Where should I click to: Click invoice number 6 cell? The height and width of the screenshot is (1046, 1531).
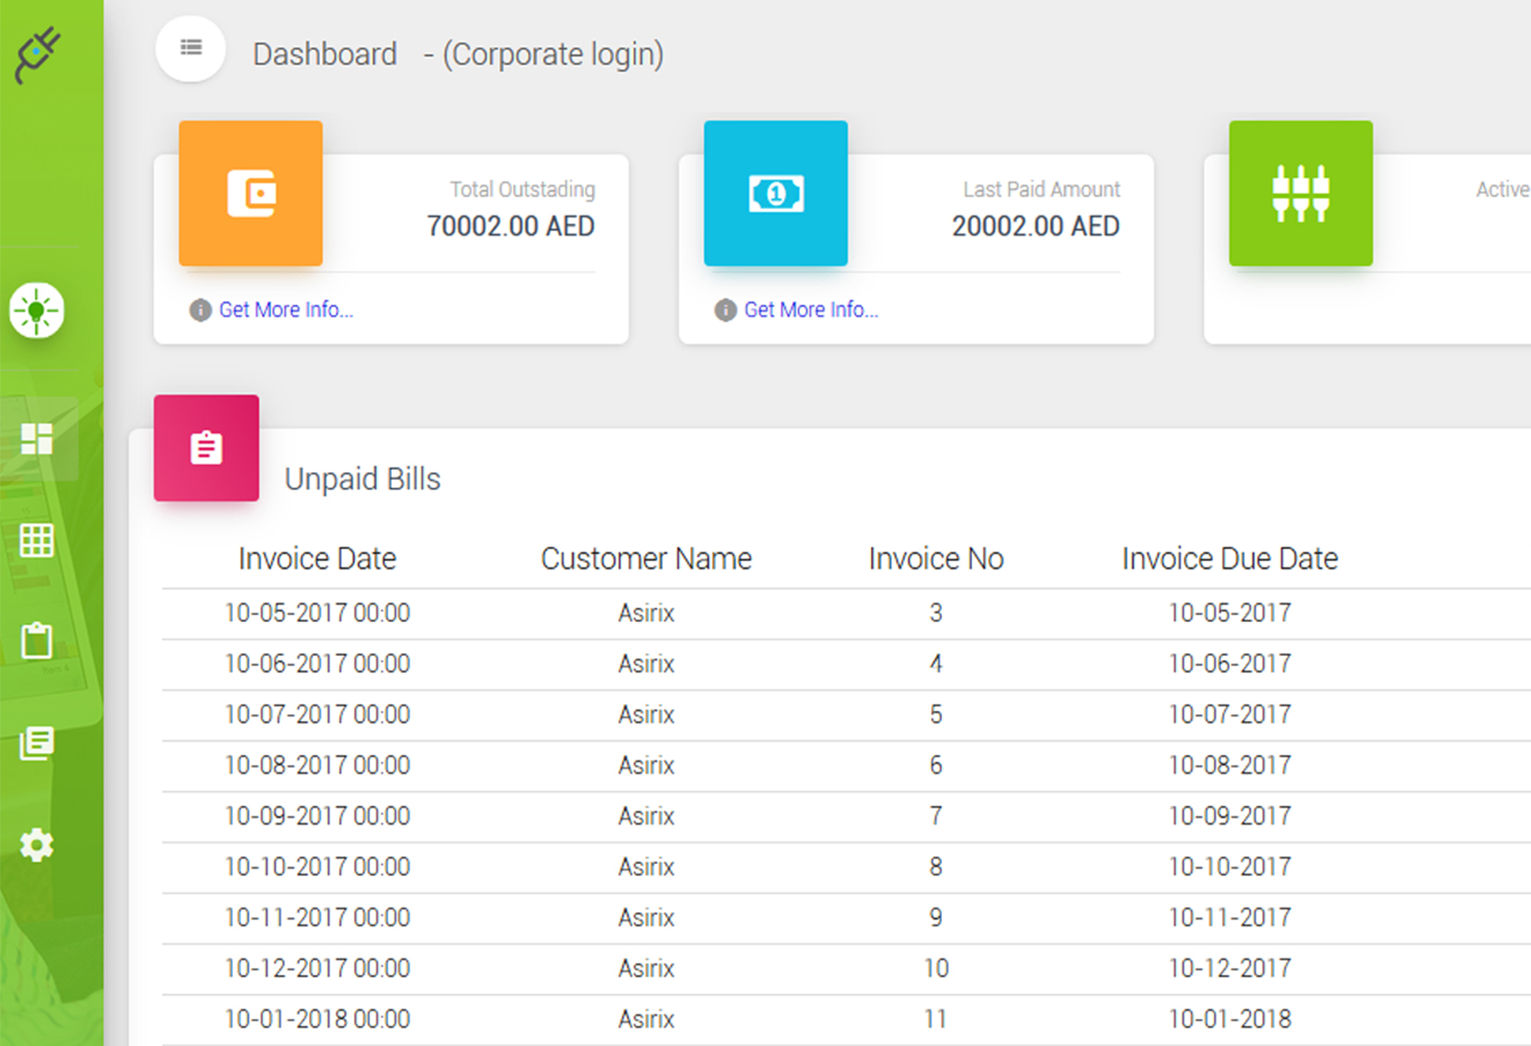click(x=936, y=765)
